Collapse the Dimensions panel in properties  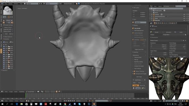click(x=151, y=37)
